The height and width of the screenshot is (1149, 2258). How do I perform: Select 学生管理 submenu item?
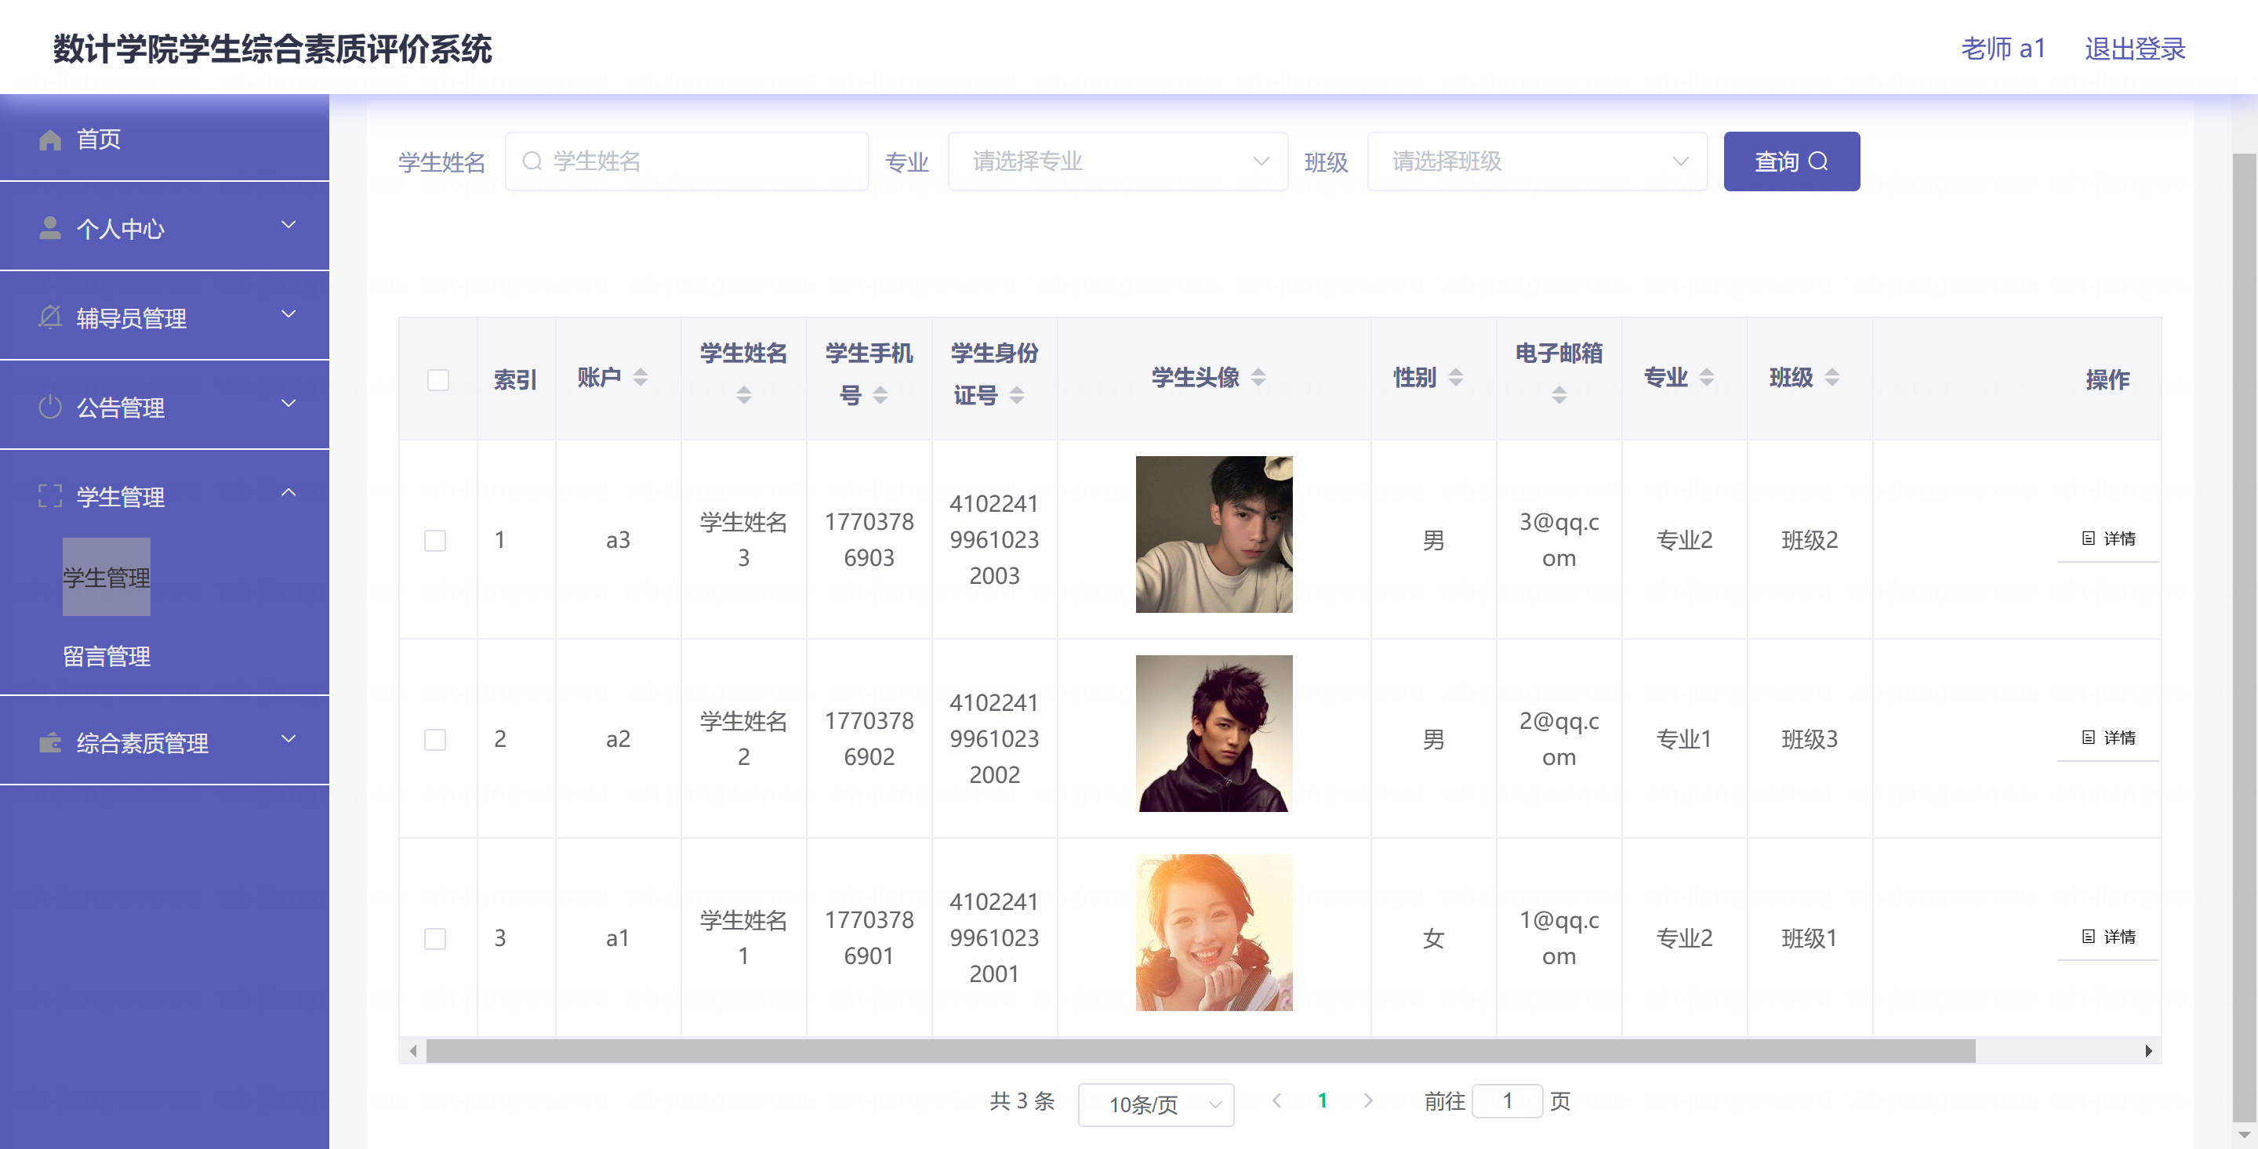[106, 577]
